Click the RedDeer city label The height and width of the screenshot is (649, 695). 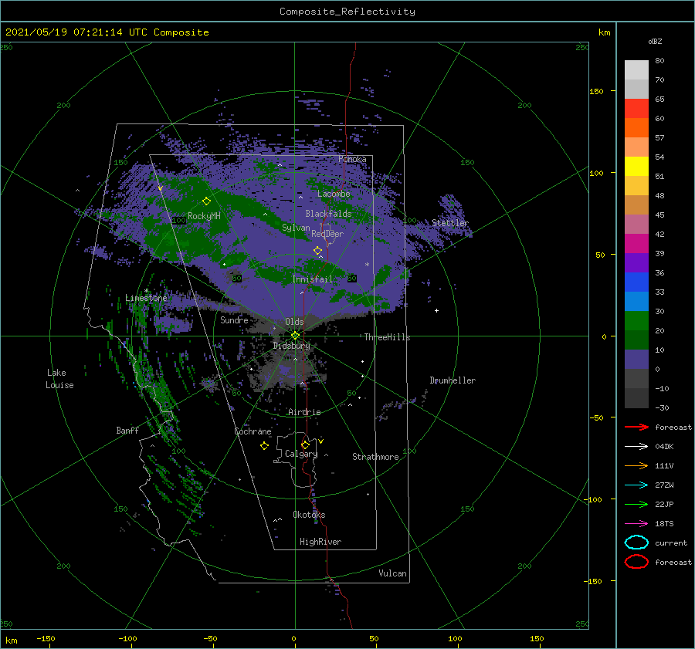coord(327,234)
